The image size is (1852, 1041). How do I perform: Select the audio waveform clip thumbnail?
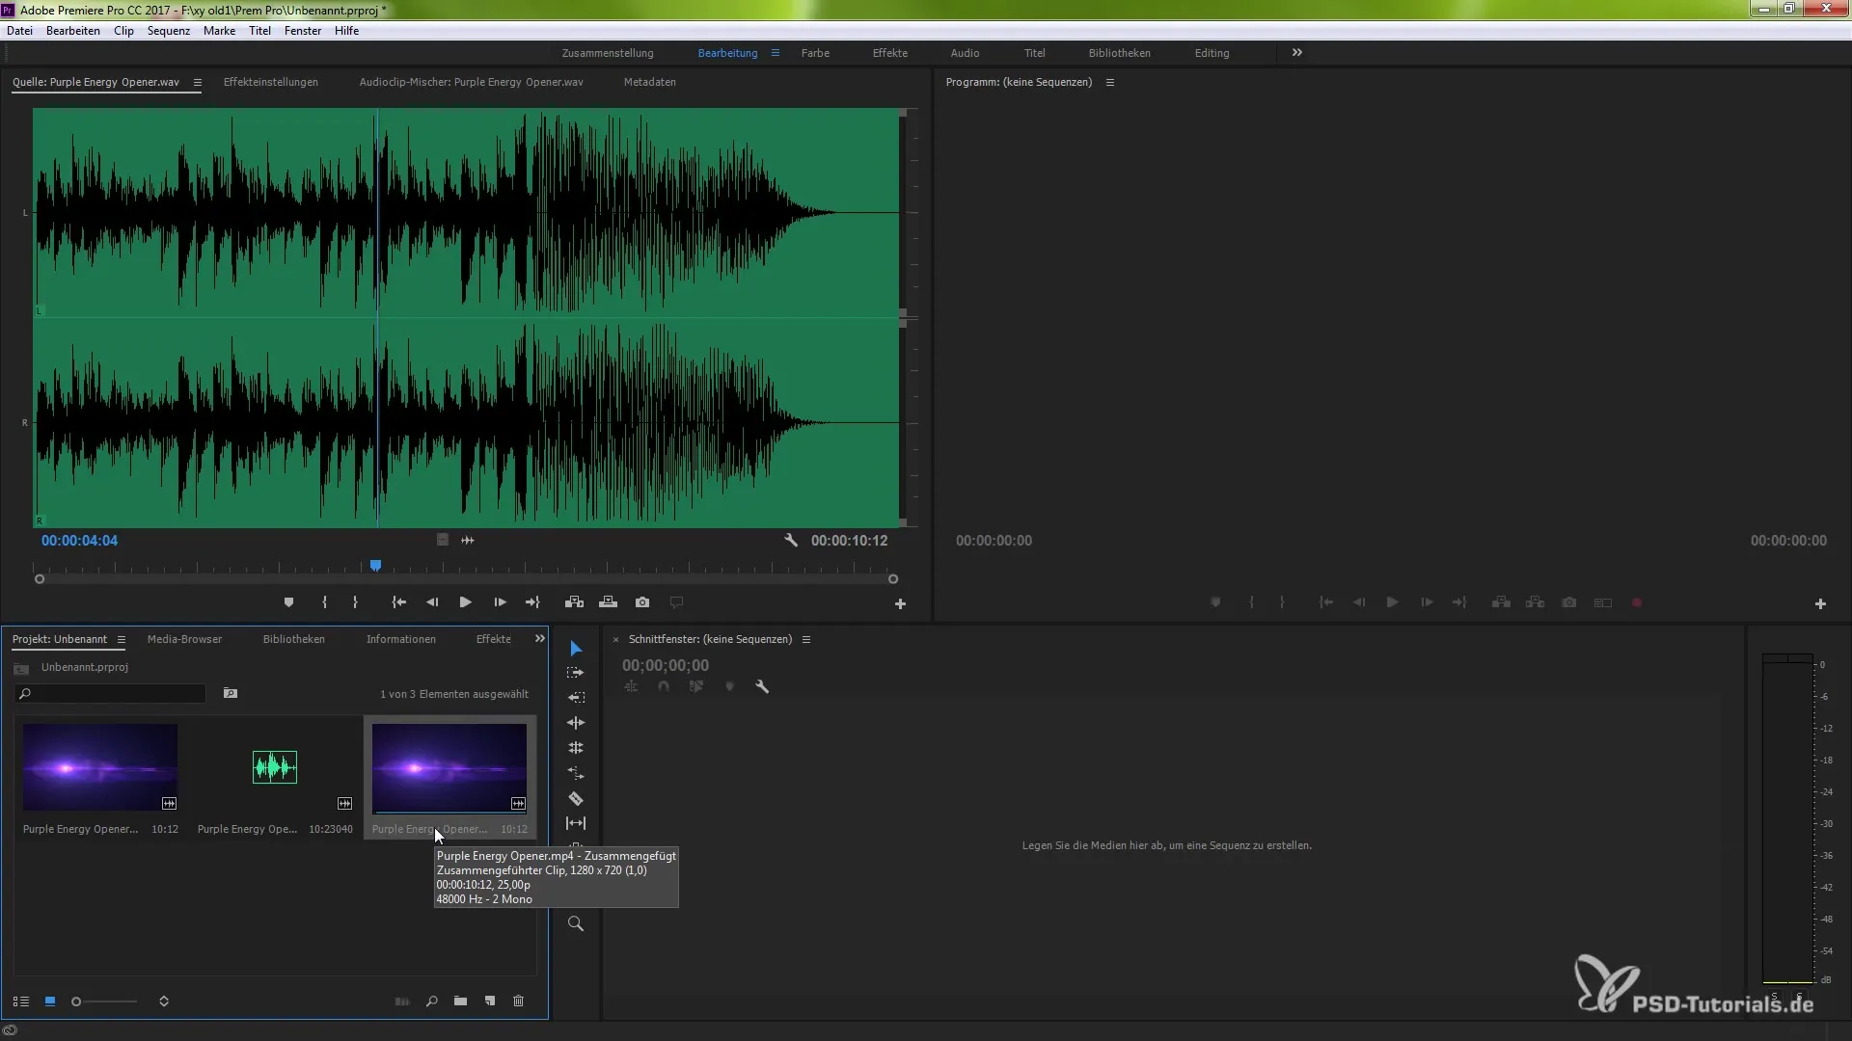(x=275, y=767)
